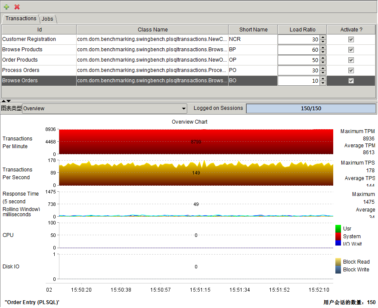Sort by the Short Name column header
Viewport: 378px width, 308px height.
pyautogui.click(x=254, y=30)
